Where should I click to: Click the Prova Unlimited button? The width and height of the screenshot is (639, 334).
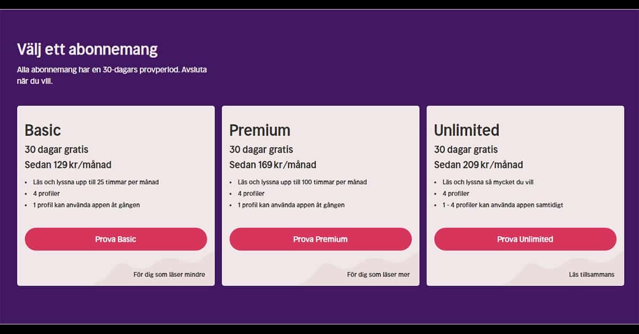(525, 239)
